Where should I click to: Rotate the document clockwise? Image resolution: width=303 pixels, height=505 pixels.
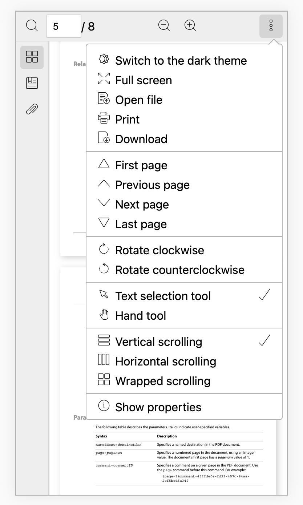(x=159, y=250)
